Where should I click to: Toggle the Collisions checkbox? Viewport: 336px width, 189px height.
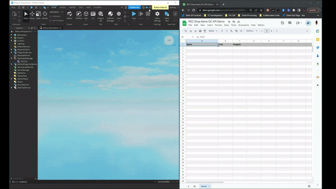click(x=50, y=16)
